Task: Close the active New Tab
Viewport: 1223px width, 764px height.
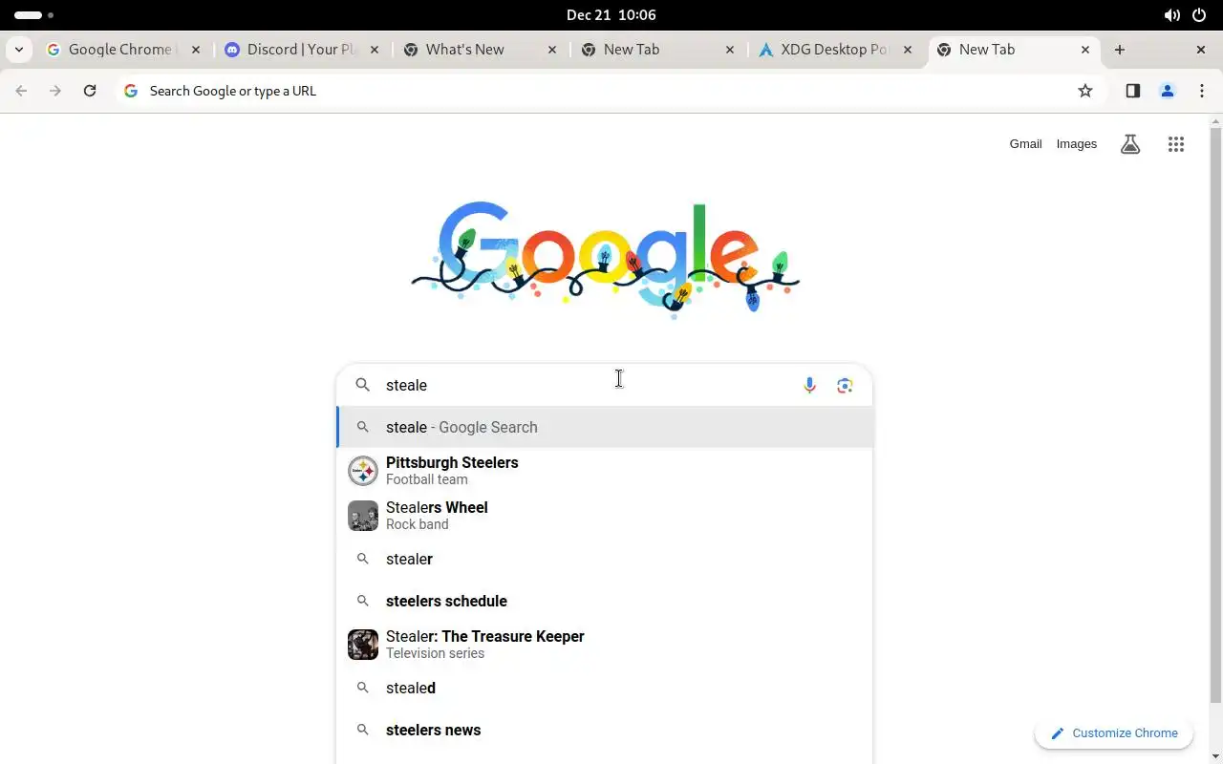Action: 1085,50
